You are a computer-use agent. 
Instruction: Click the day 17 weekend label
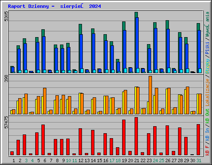112,160
